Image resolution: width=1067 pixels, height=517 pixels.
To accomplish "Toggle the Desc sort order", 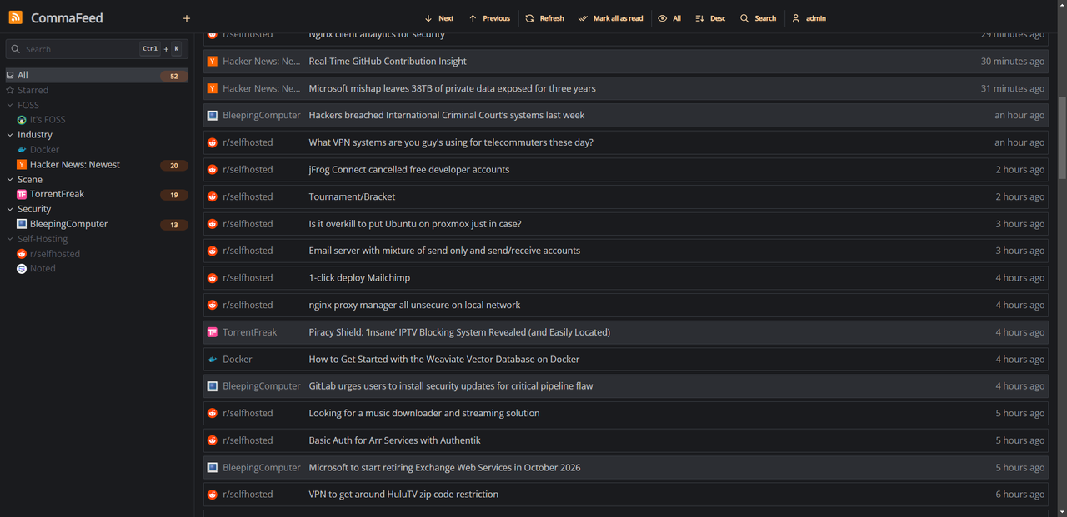I will click(710, 18).
